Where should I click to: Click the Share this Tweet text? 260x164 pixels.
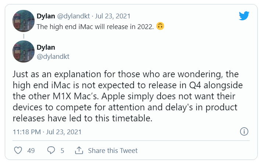coord(113,150)
